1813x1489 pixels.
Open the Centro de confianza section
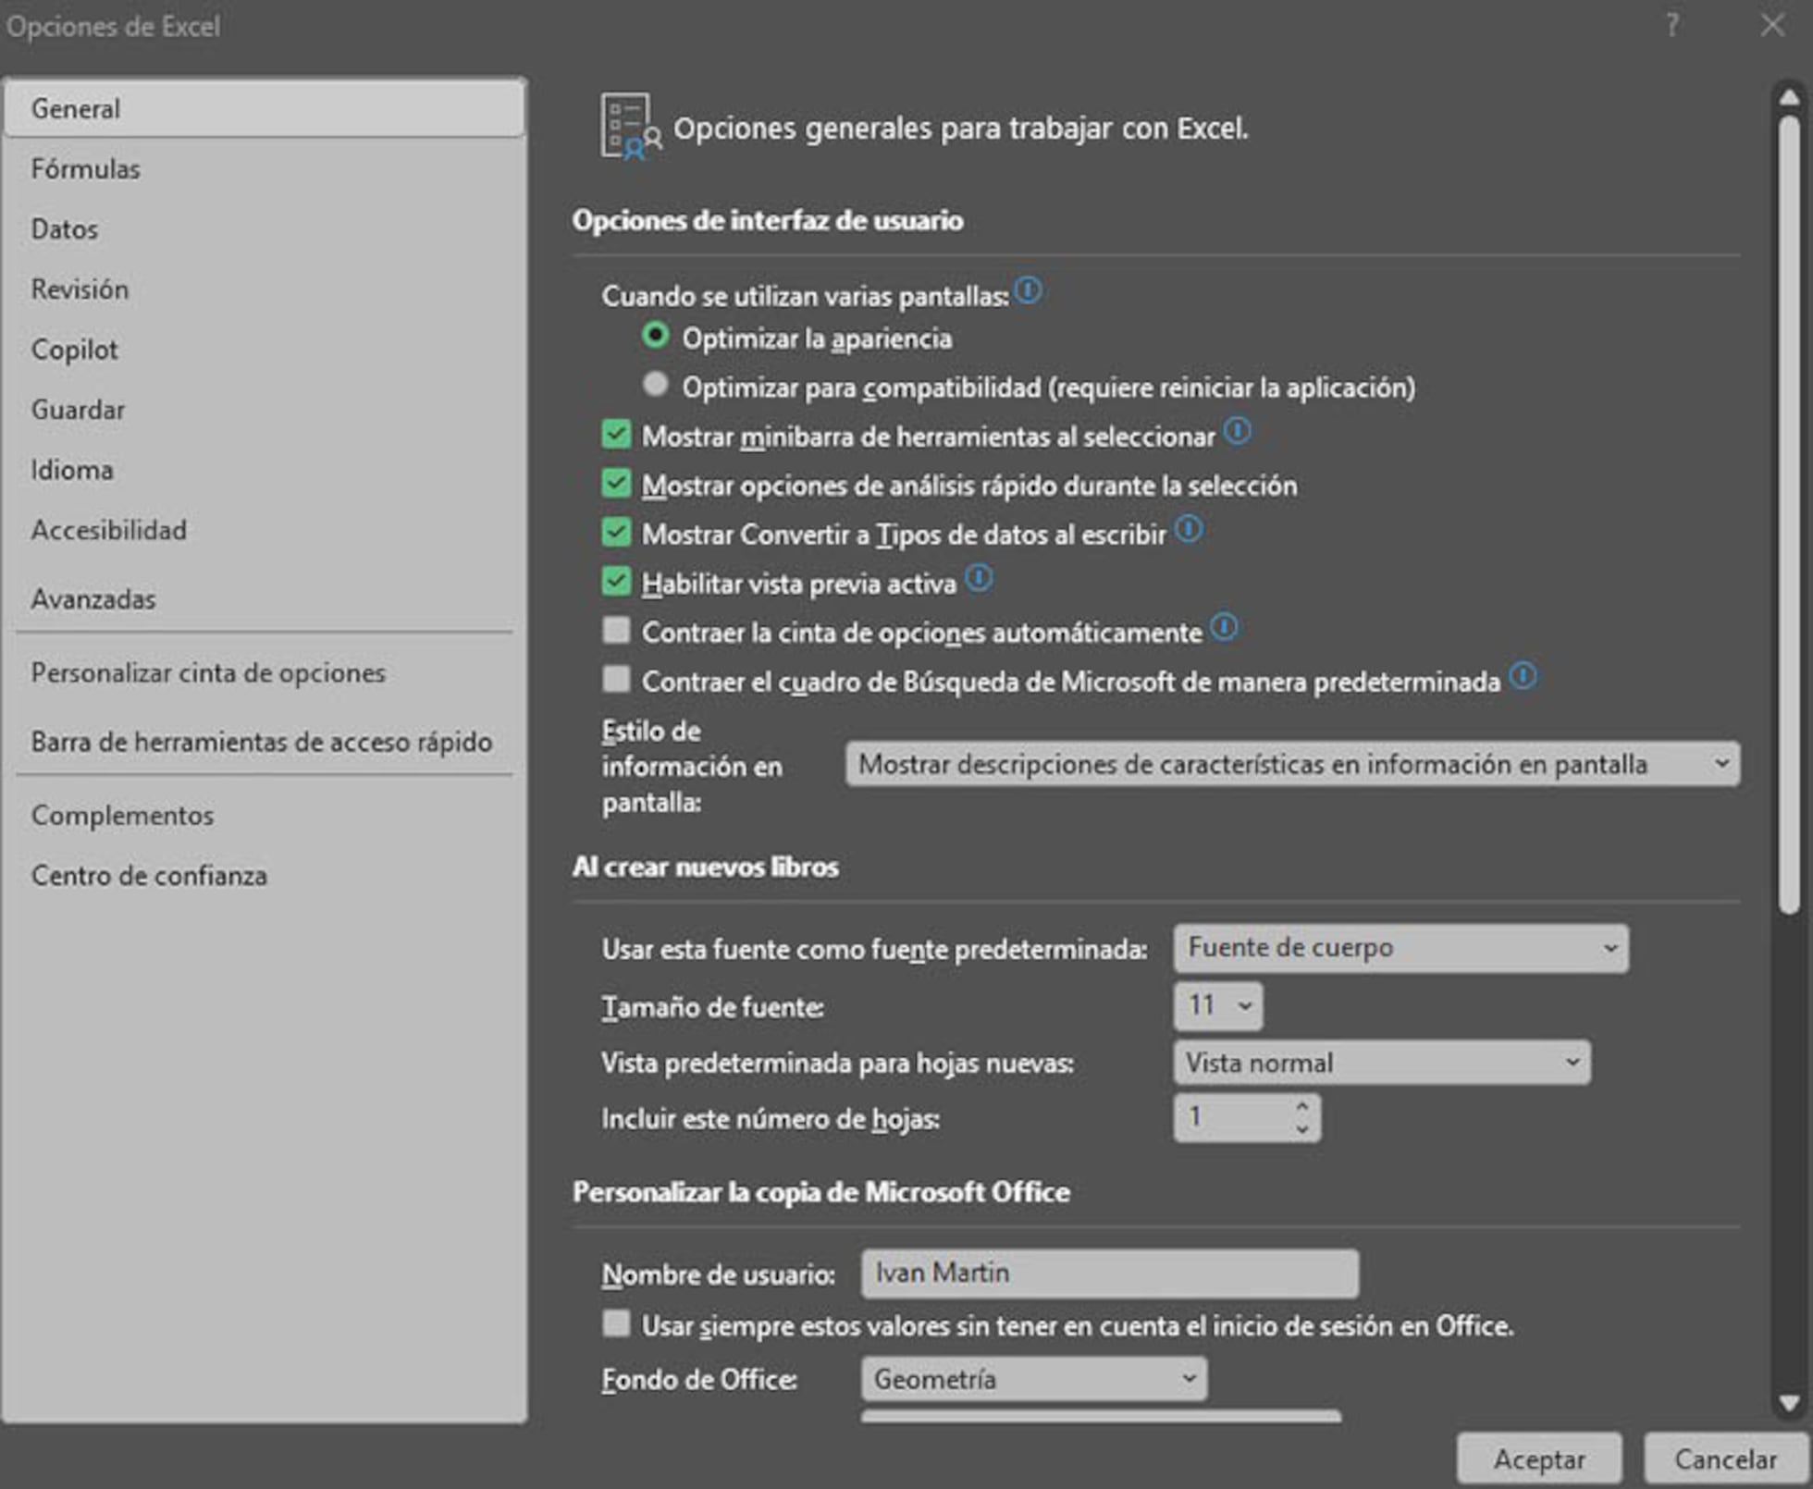click(151, 875)
